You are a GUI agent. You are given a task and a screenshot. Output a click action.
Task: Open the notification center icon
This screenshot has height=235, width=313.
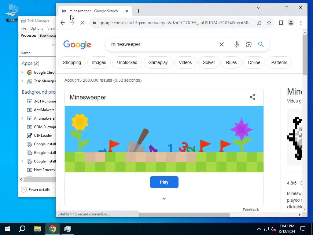pyautogui.click(x=303, y=229)
